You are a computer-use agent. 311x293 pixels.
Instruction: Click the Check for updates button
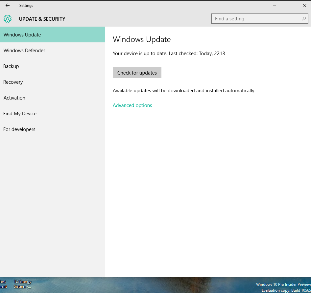pyautogui.click(x=137, y=73)
